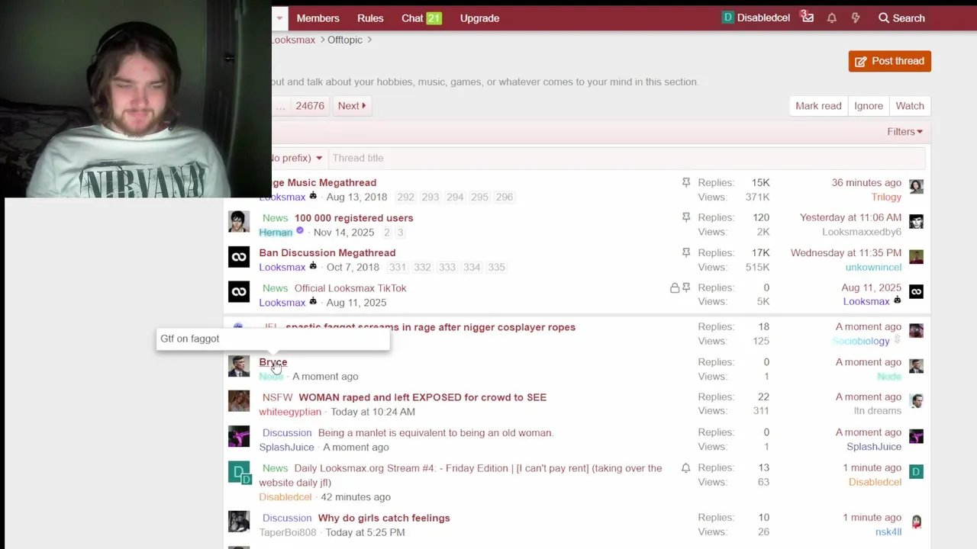Open unkowníncel last poster profile

tap(873, 267)
